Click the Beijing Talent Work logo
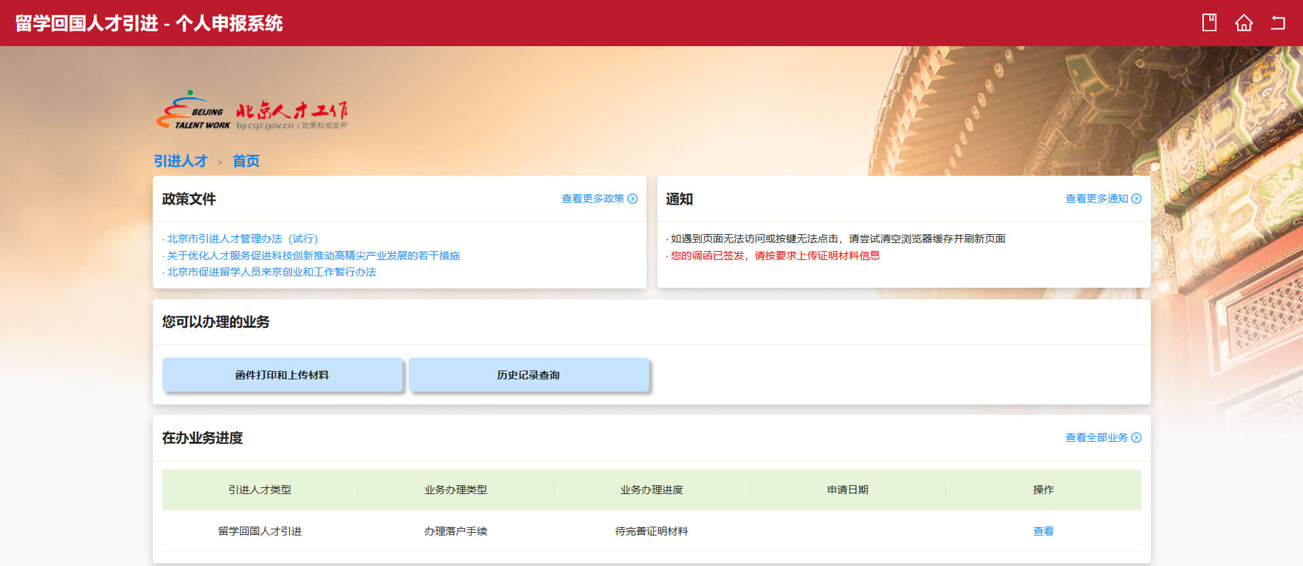 pos(252,111)
